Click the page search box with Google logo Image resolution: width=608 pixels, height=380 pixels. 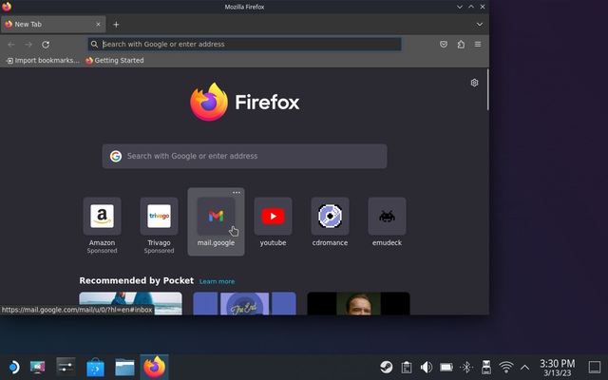(x=244, y=156)
